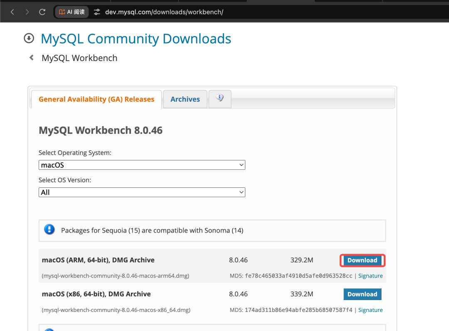
Task: Download the macOS x86 64-bit DMG
Action: click(362, 294)
